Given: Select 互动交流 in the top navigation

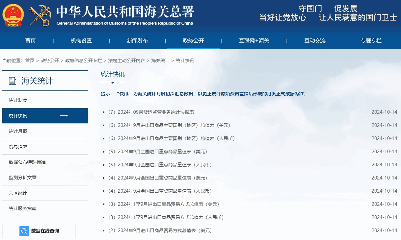Looking at the screenshot, I should [x=314, y=40].
